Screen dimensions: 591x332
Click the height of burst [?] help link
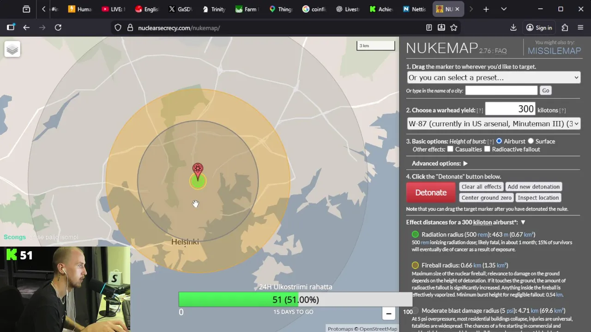tap(490, 142)
